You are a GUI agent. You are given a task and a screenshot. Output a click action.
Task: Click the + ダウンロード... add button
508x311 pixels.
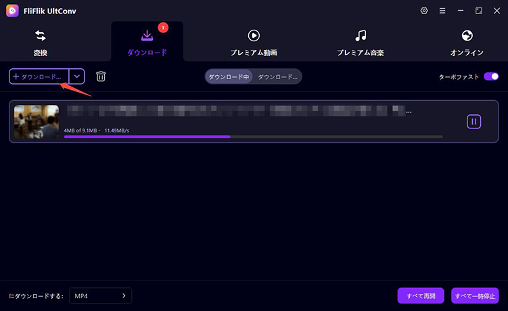click(39, 76)
